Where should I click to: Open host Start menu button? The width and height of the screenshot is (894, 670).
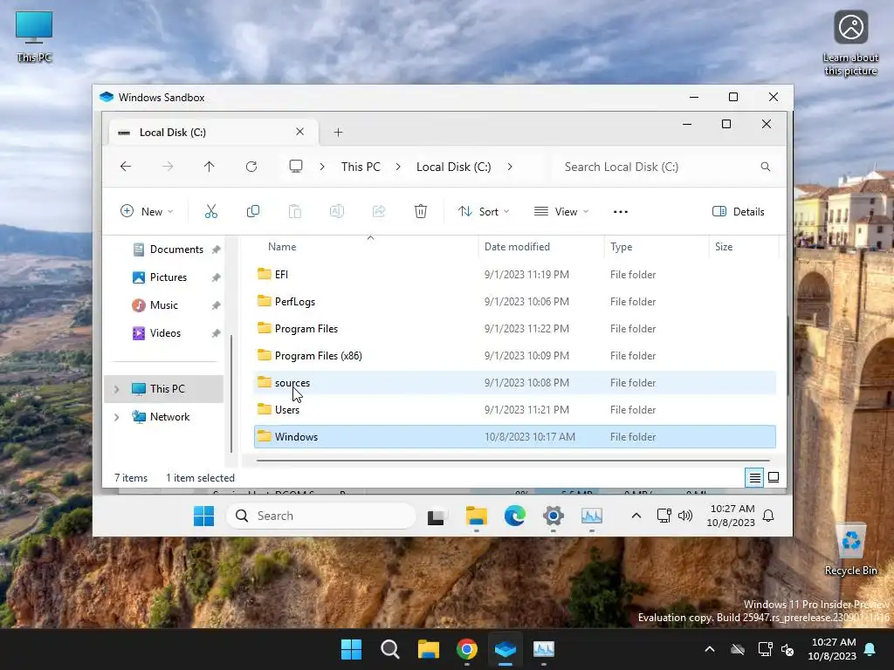[x=351, y=649]
